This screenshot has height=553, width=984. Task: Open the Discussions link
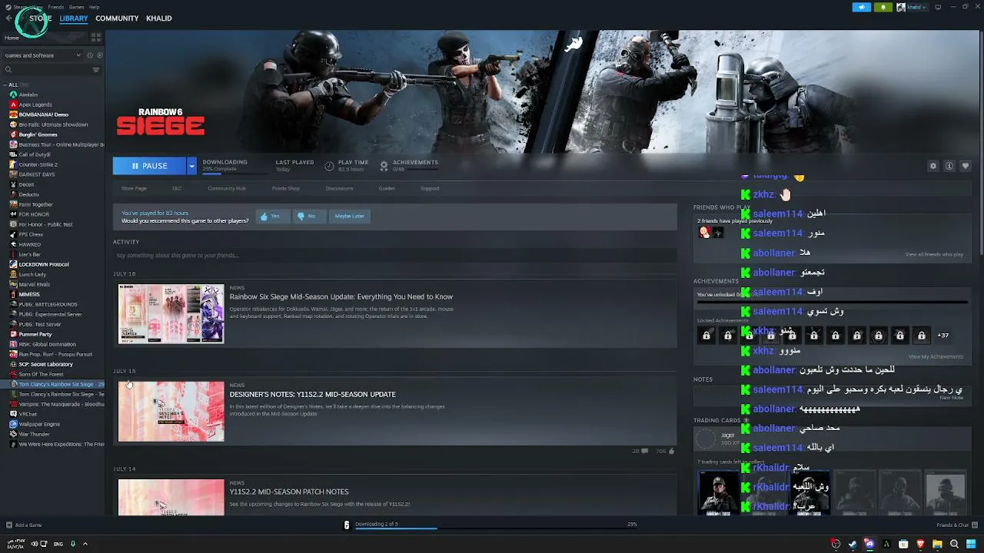pyautogui.click(x=339, y=188)
